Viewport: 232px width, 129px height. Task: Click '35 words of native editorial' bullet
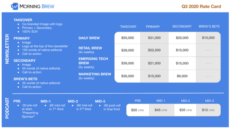41,83
